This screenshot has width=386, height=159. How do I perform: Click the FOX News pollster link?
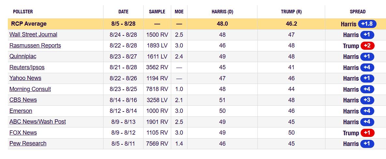tap(23, 133)
